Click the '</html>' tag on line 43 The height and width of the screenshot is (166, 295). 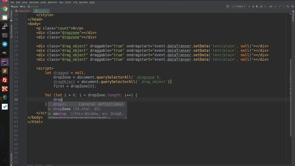35,122
